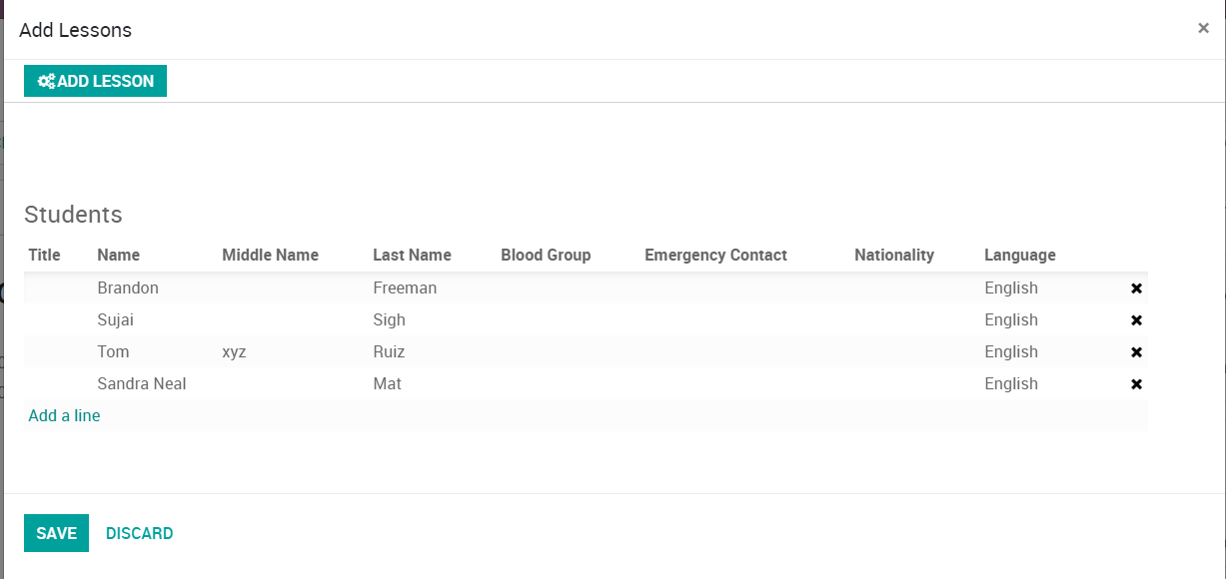Click the Add a line link

pyautogui.click(x=64, y=415)
